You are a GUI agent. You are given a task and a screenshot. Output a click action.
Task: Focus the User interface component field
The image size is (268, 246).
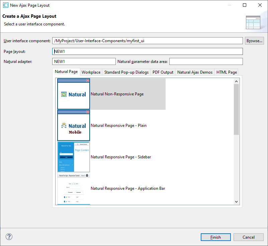pyautogui.click(x=147, y=41)
